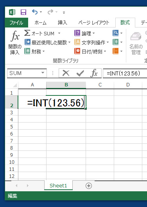This screenshot has width=147, height=207.
Task: Open the 財務 functions menu
Action: 34,51
